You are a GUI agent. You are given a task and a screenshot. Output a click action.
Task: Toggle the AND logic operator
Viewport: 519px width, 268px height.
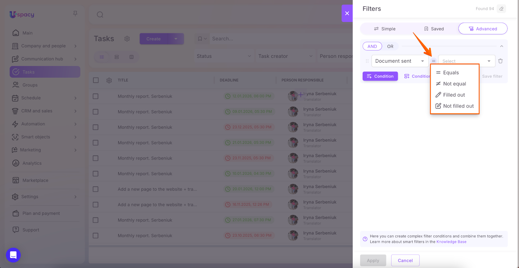372,46
